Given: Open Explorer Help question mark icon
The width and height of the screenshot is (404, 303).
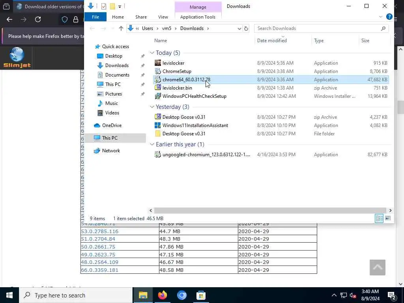Looking at the screenshot, I should click(389, 17).
